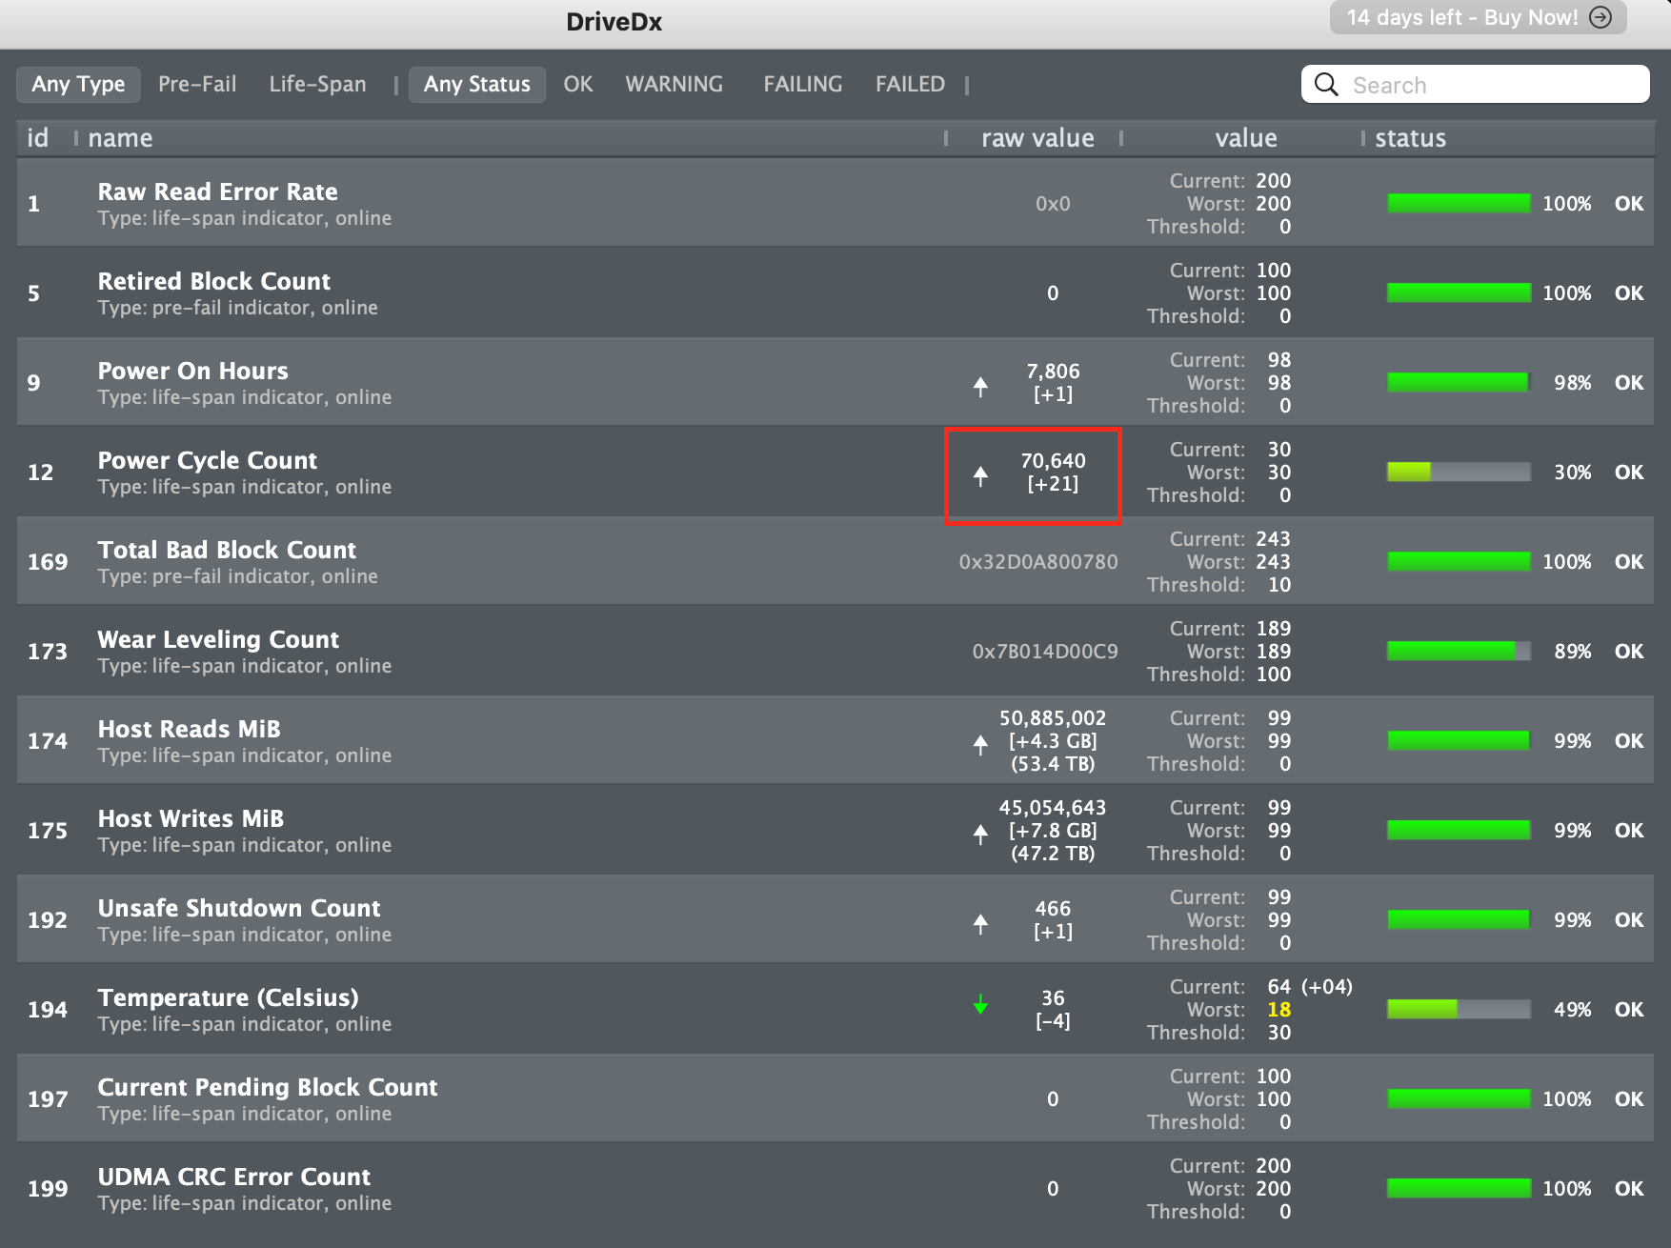
Task: Click the Raw Read Error Rate health bar
Action: 1459,203
